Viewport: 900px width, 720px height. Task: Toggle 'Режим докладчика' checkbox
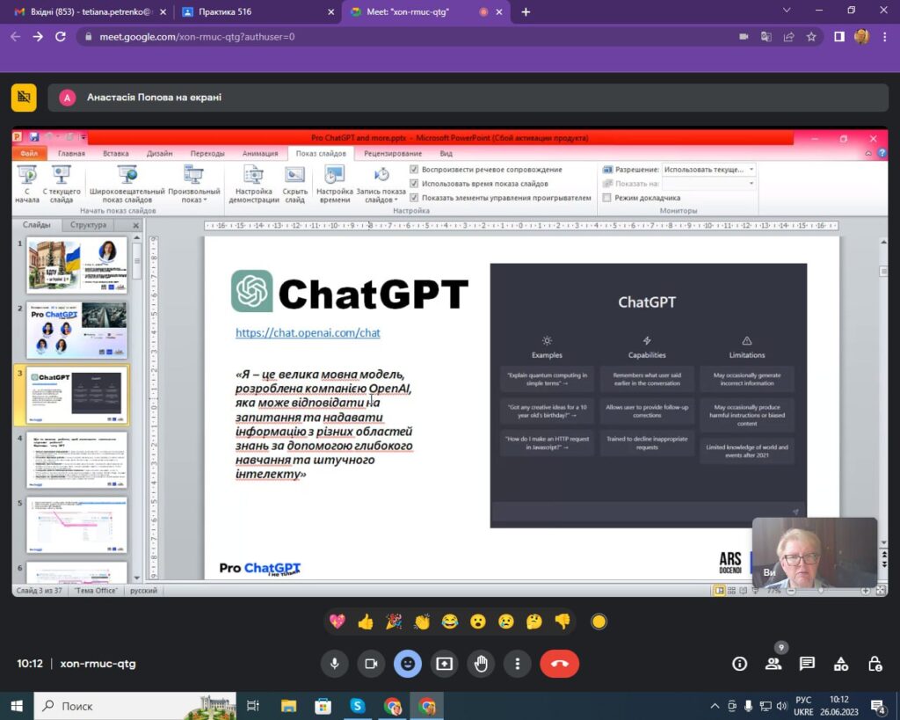(607, 198)
